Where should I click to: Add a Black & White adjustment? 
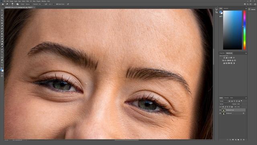(x=228, y=60)
